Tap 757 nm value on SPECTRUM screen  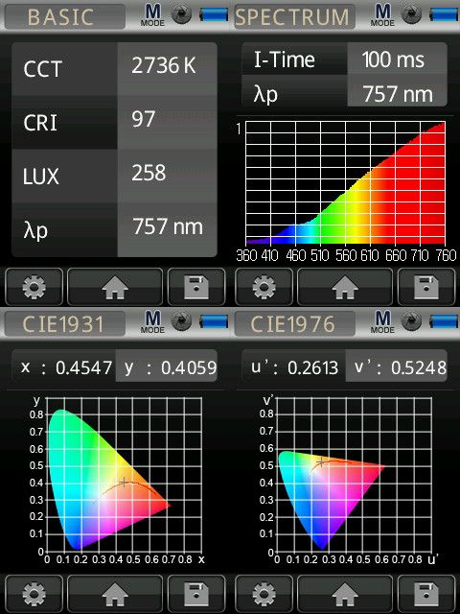pyautogui.click(x=397, y=90)
